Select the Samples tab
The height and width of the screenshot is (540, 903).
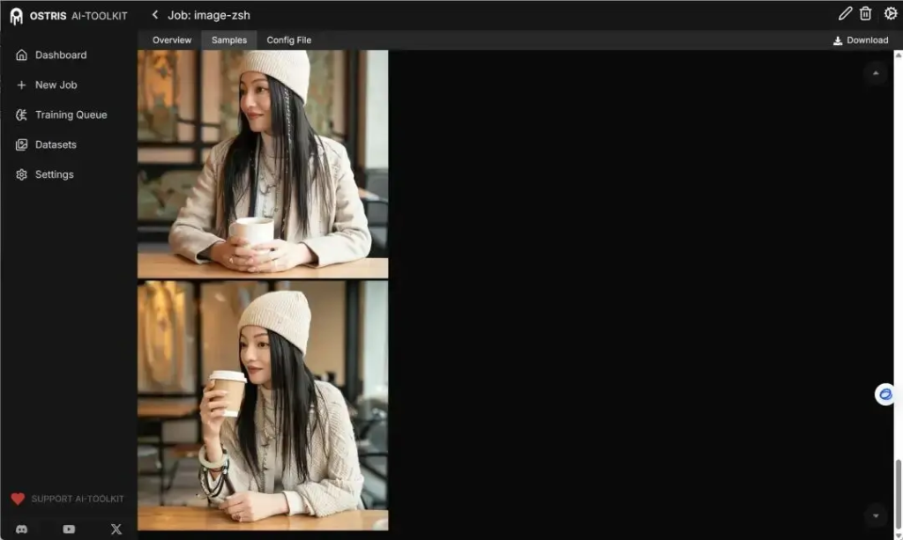(228, 40)
